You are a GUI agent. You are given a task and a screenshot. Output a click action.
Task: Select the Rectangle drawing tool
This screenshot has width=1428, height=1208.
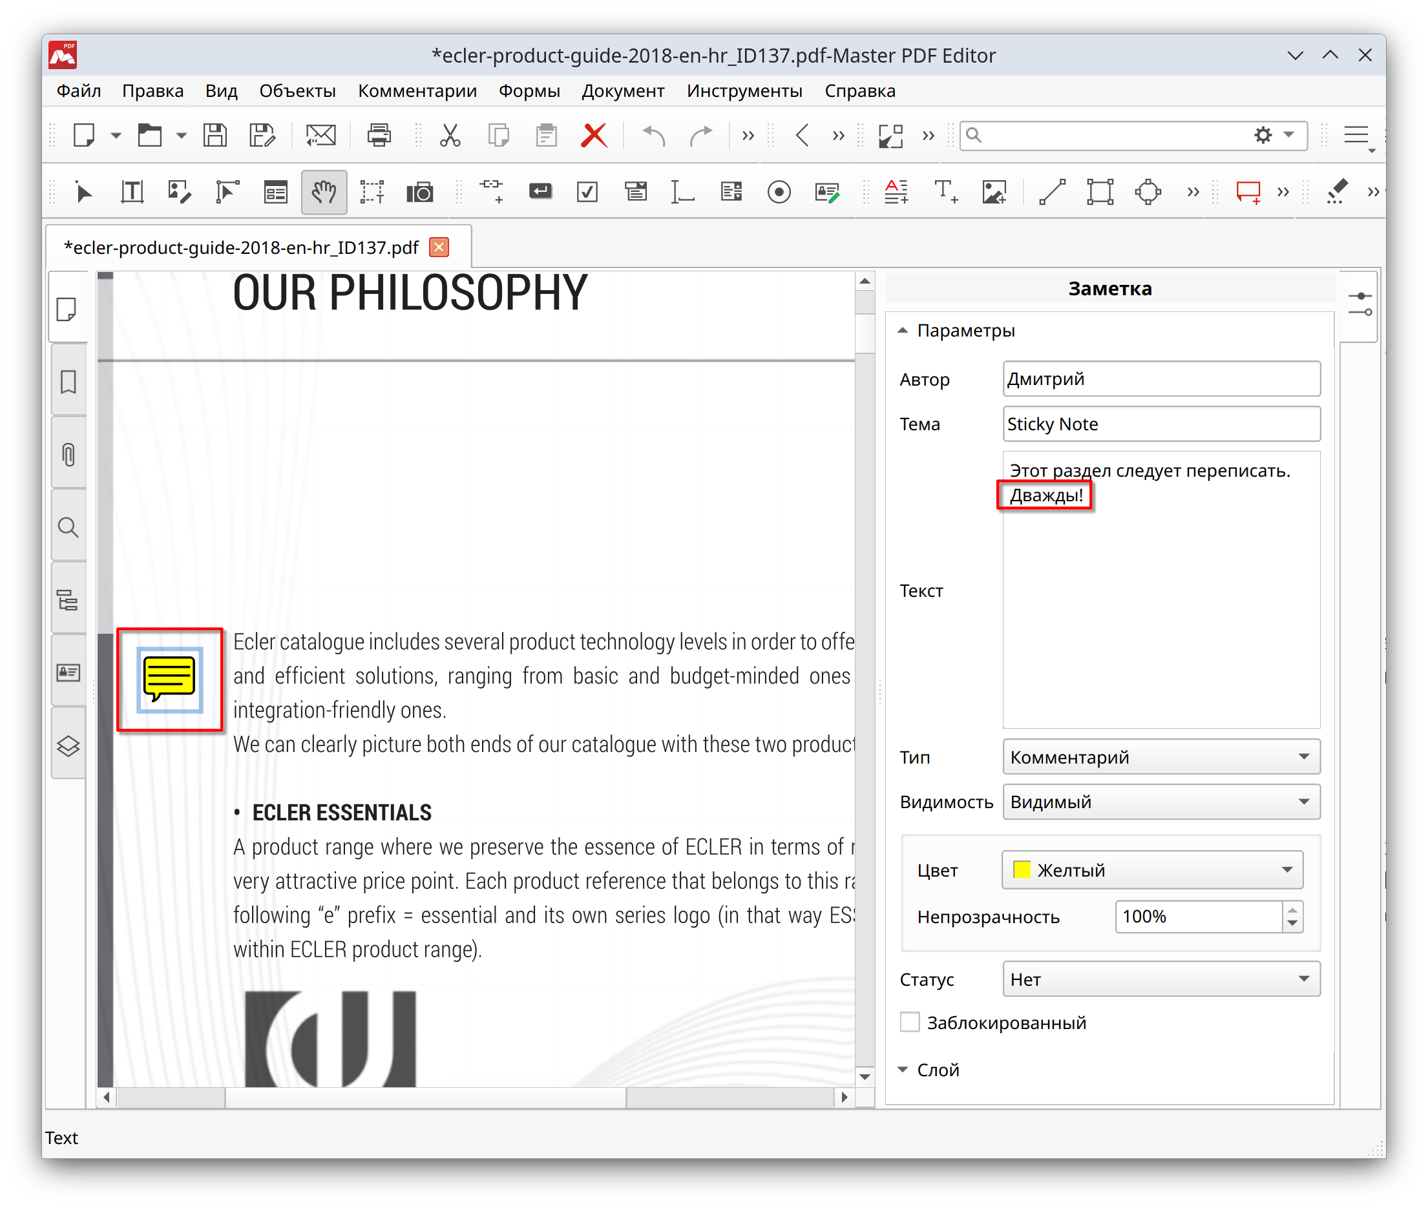click(1100, 193)
